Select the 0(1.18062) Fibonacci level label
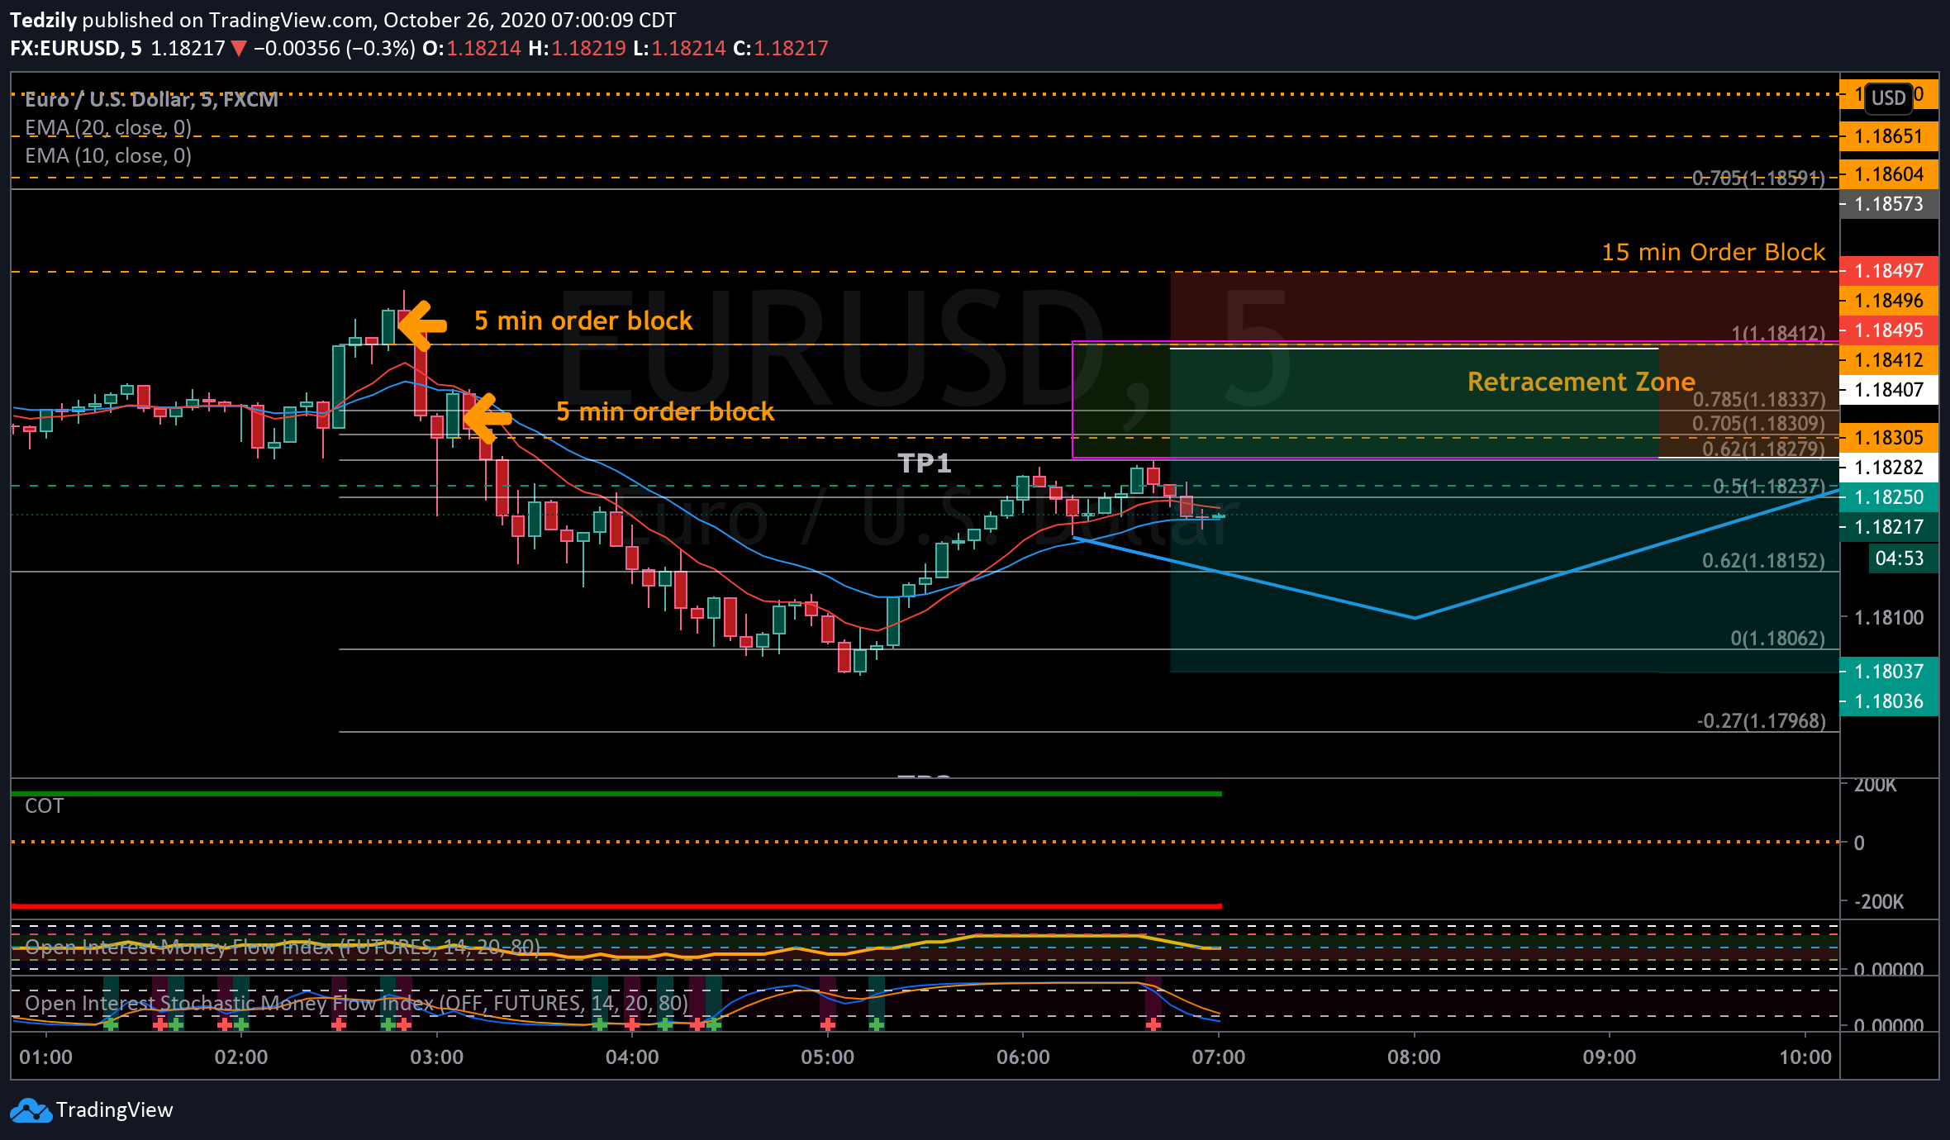1950x1140 pixels. pyautogui.click(x=1778, y=639)
